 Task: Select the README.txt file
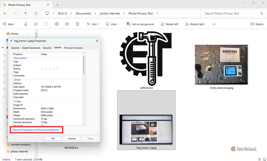pos(71,148)
